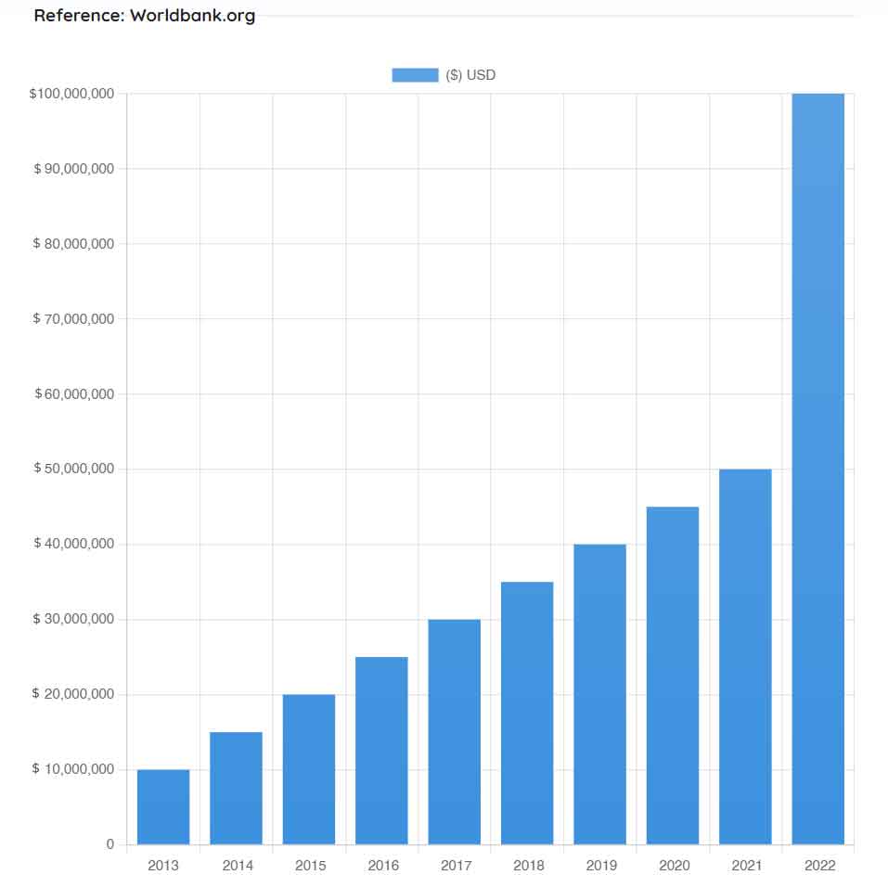888x875 pixels.
Task: Pick the 2017 data bar
Action: (x=455, y=731)
